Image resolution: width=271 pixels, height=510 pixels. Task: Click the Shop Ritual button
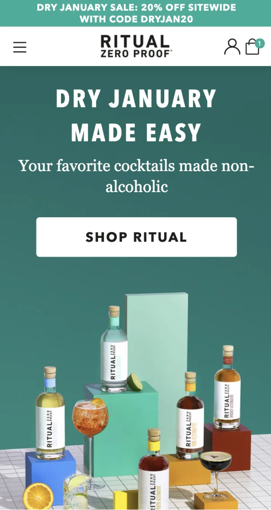(136, 237)
